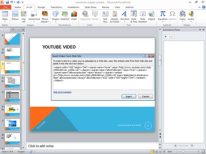Open the Add-Ins tab

click(130, 7)
